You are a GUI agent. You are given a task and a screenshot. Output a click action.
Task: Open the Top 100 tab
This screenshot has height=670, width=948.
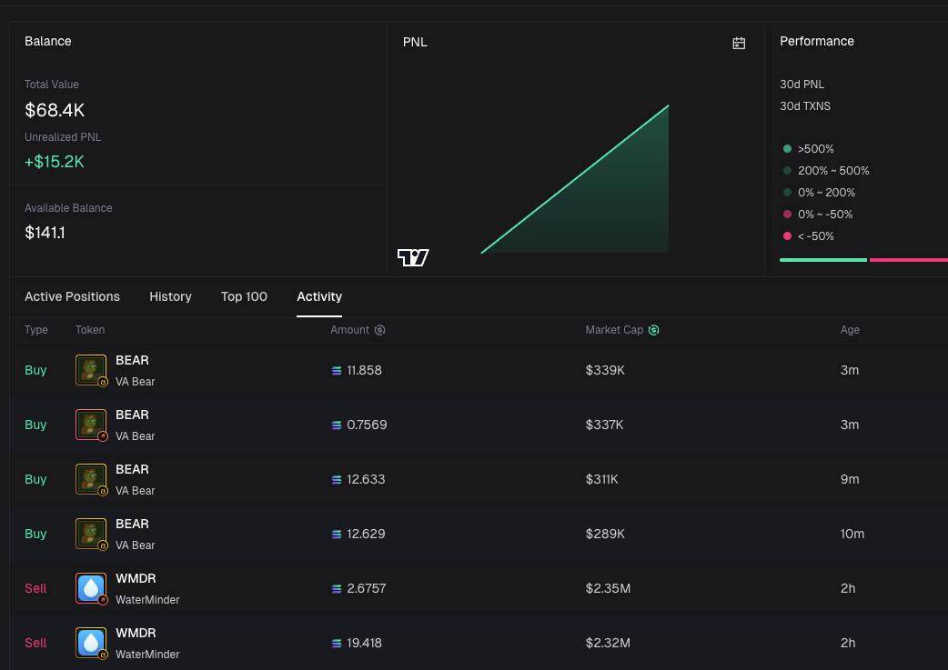pos(244,296)
